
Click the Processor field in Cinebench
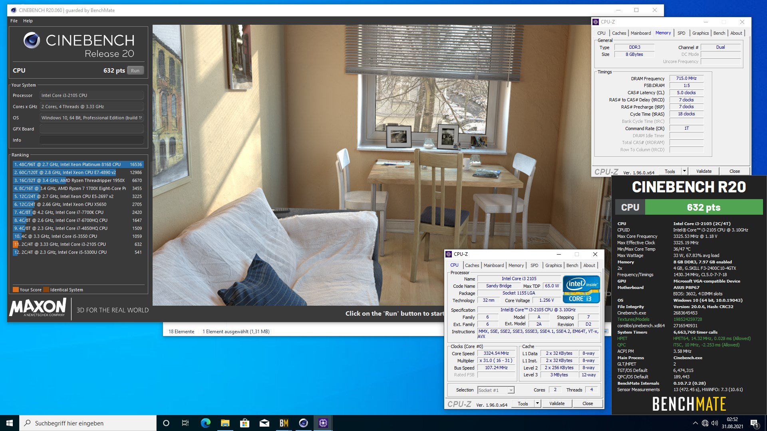pyautogui.click(x=91, y=95)
